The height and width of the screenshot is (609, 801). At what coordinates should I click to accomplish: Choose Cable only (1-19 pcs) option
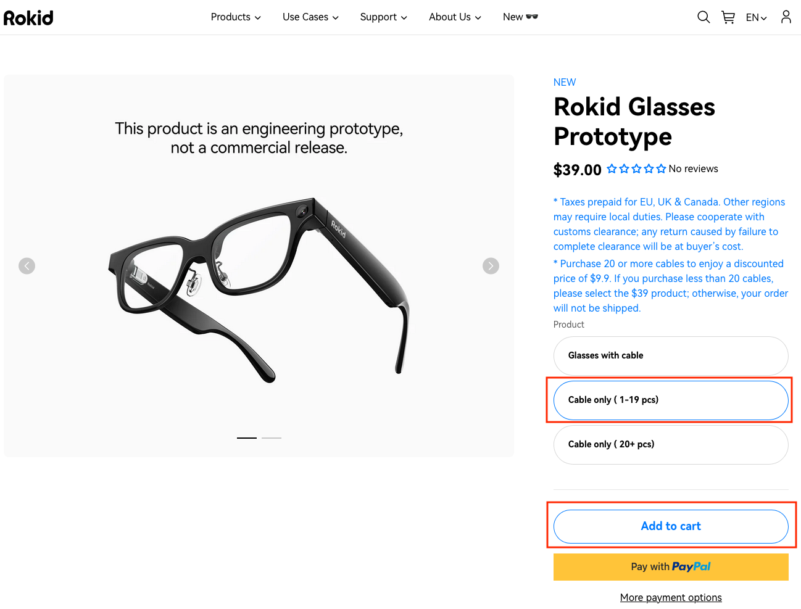pos(671,400)
